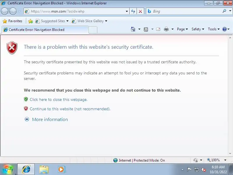This screenshot has height=175, width=233.
Task: Expand the Home button dropdown arrow
Action: [139, 29]
